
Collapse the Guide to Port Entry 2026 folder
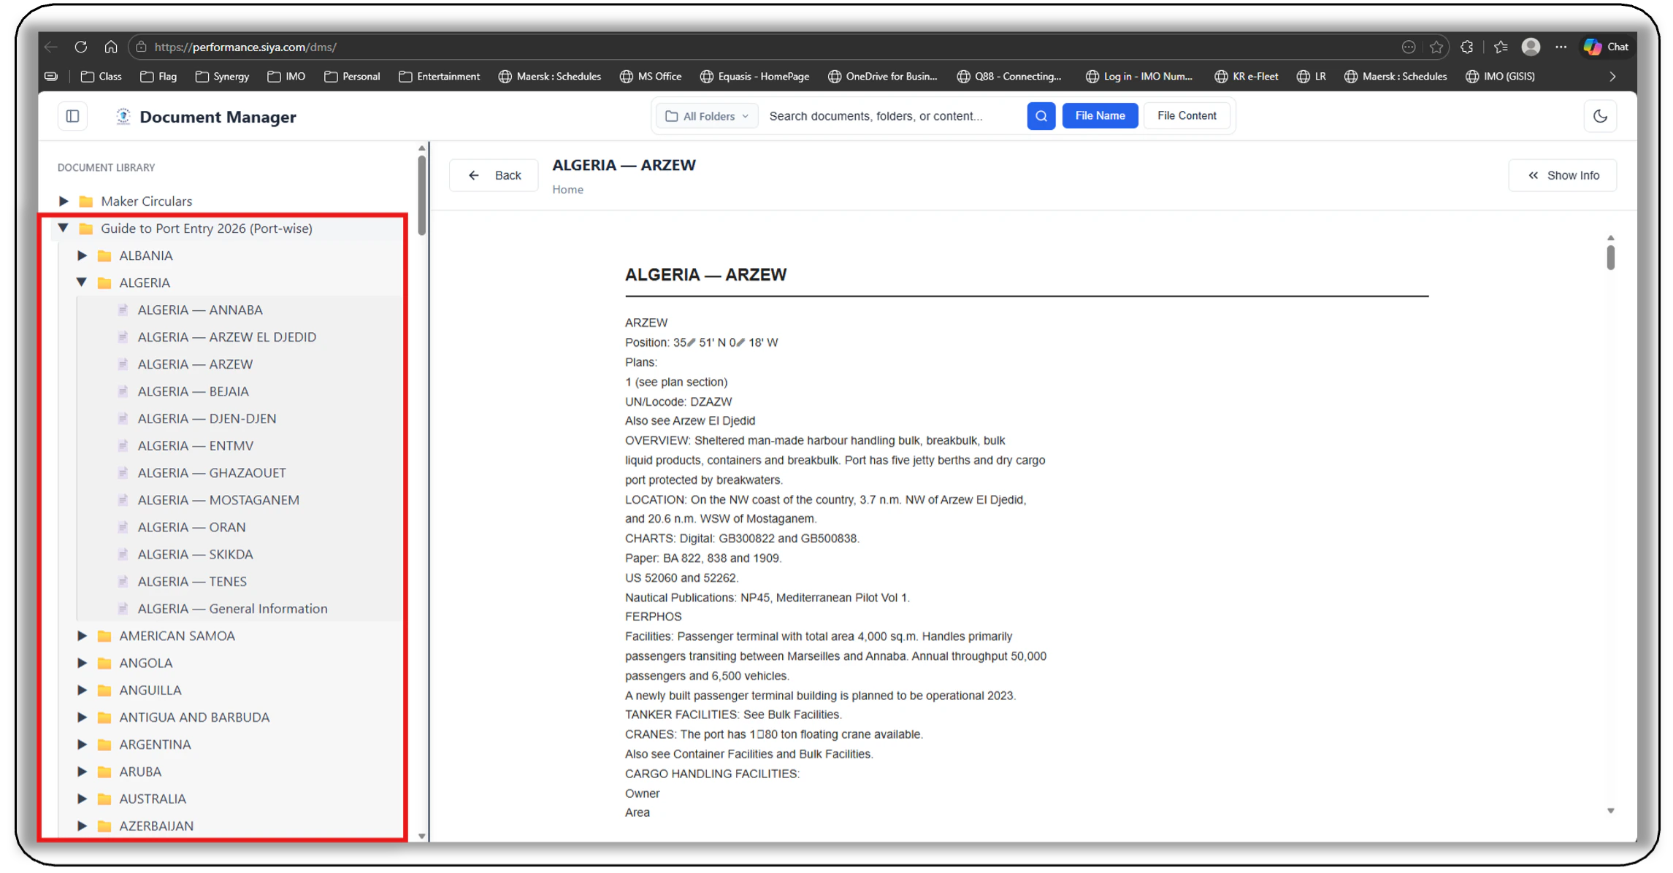pyautogui.click(x=64, y=228)
